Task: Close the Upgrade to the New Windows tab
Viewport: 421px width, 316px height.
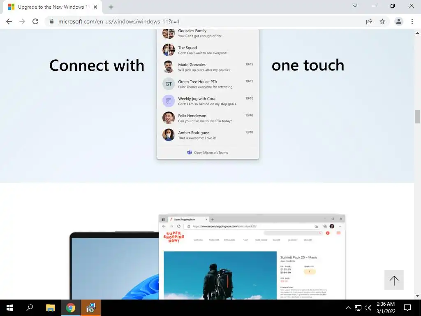Action: 95,7
